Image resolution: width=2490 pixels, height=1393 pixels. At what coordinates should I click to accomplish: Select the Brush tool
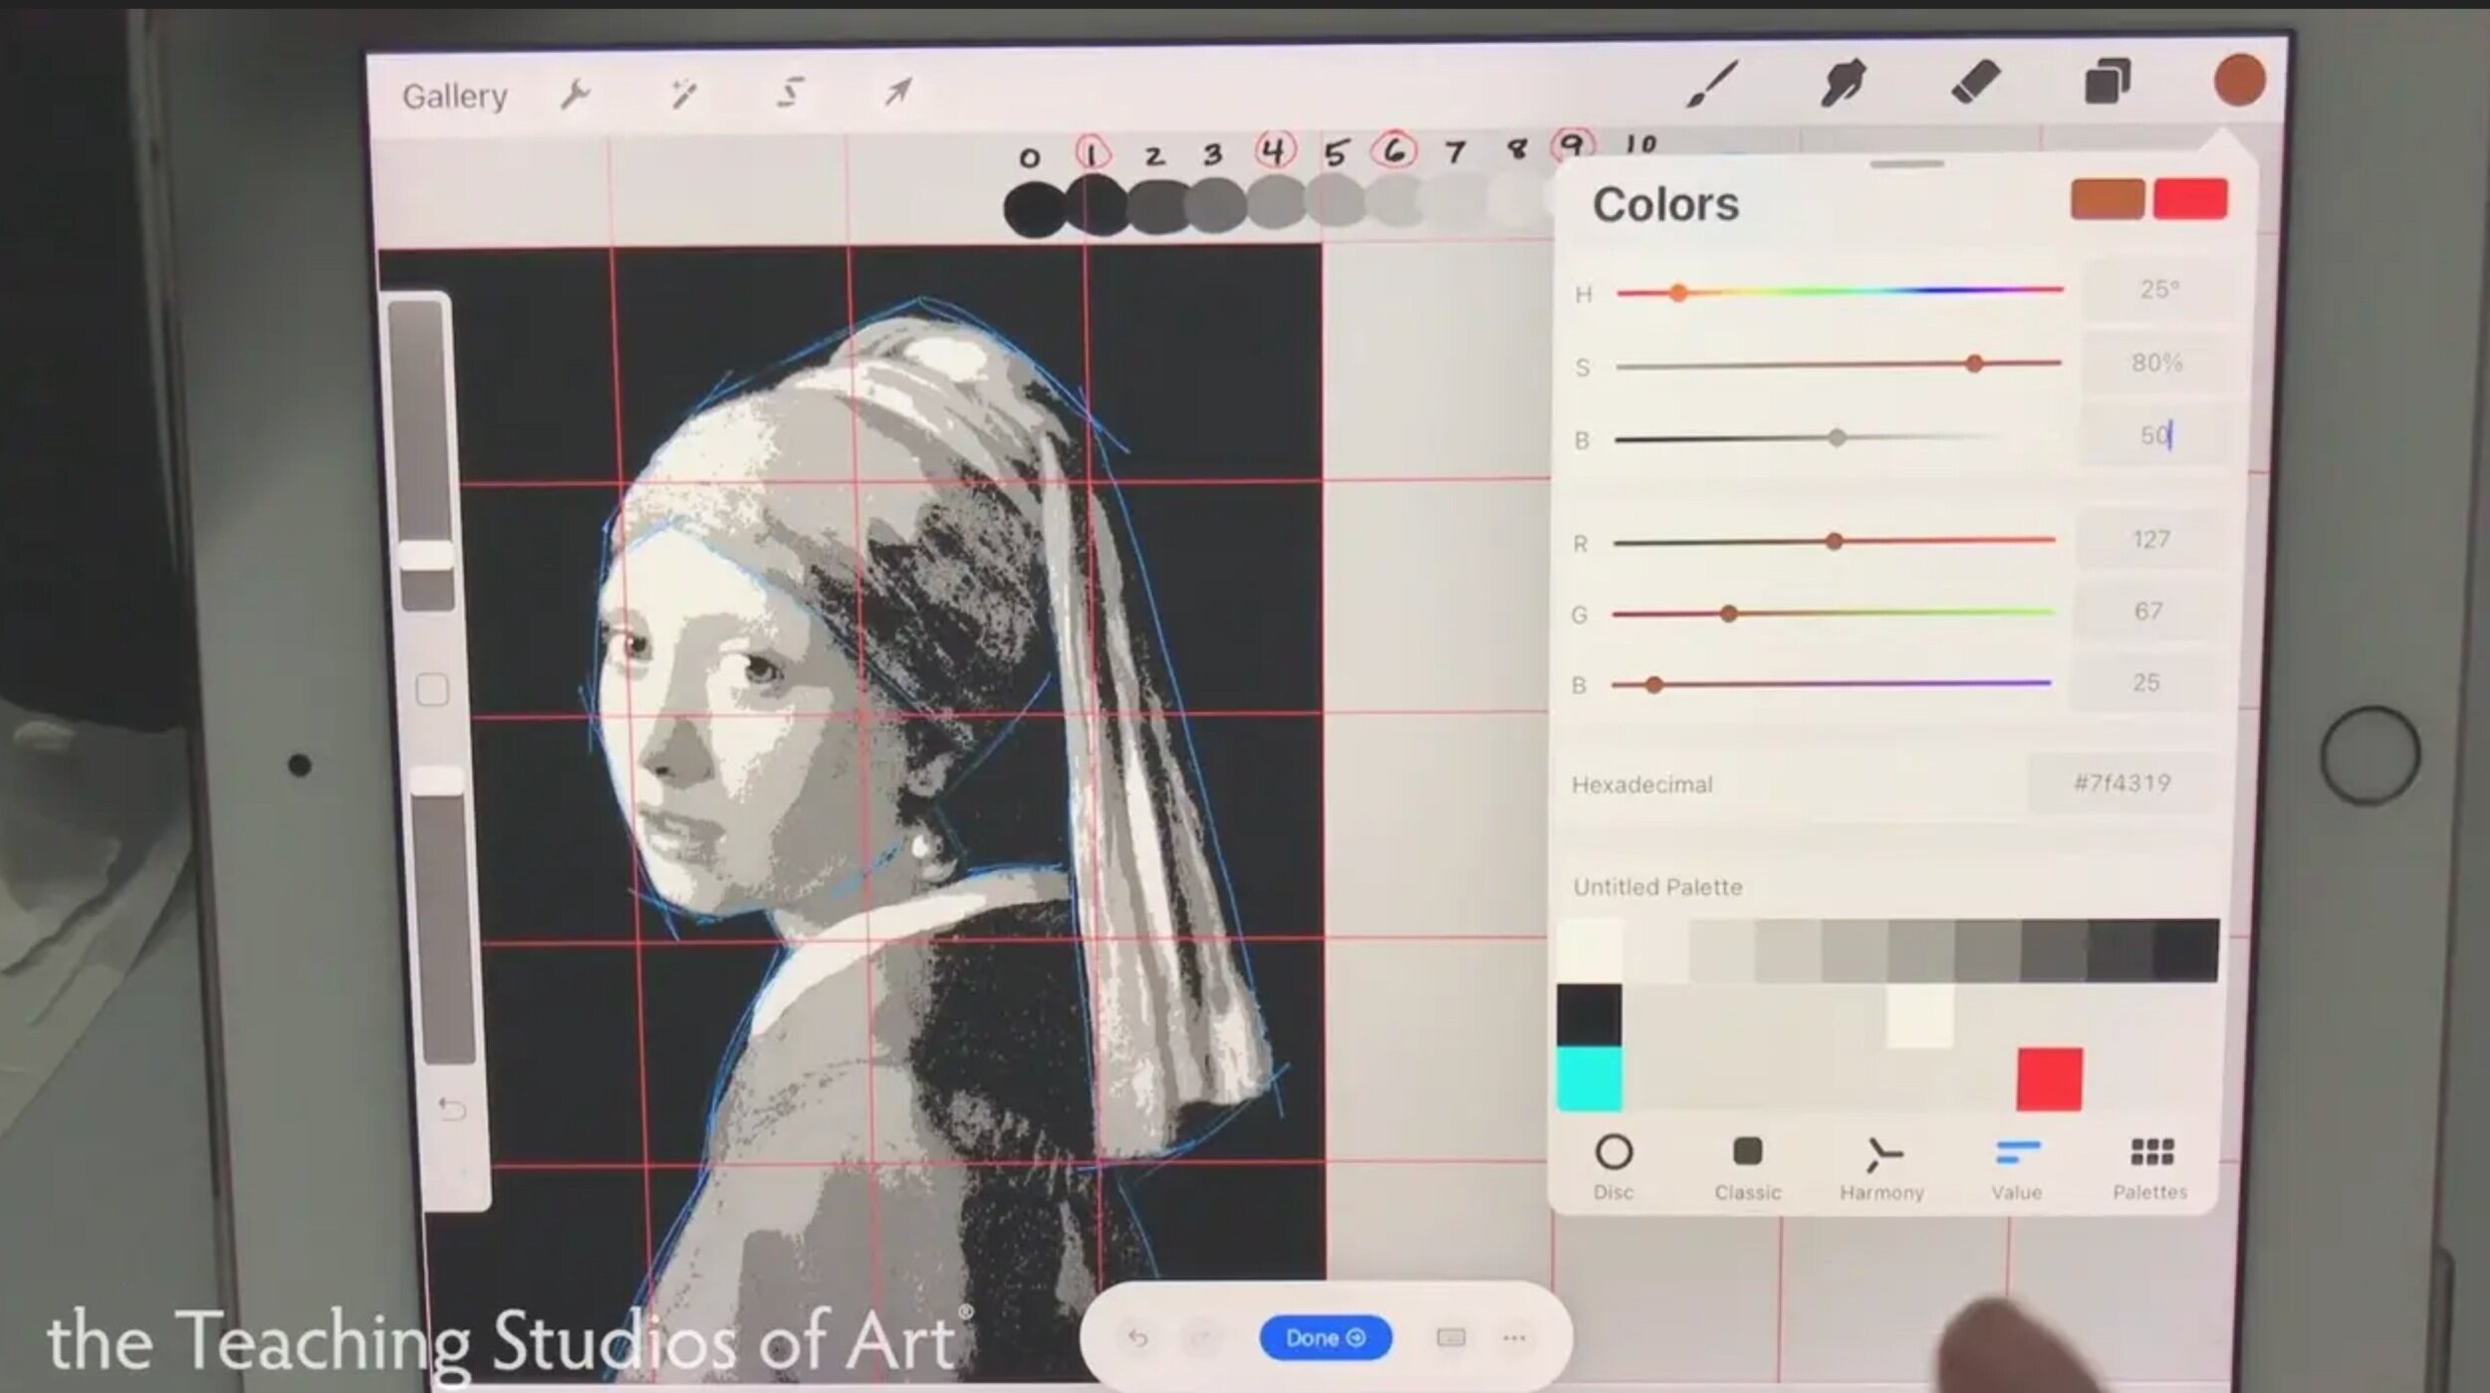(x=1712, y=84)
